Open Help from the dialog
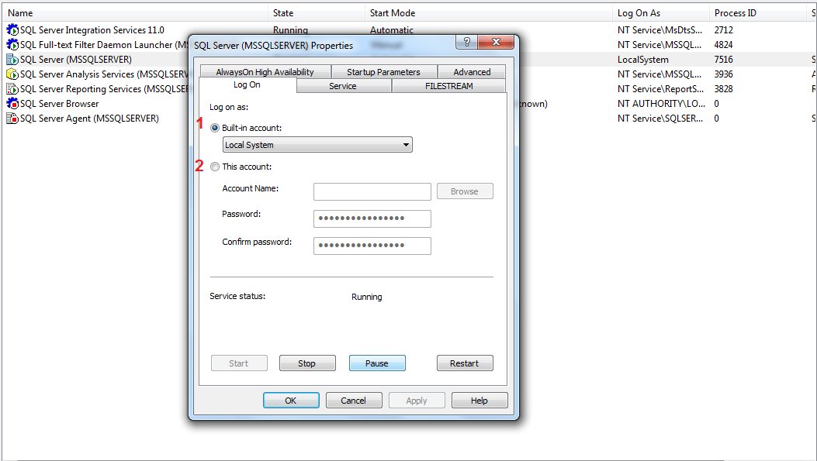 click(x=479, y=400)
